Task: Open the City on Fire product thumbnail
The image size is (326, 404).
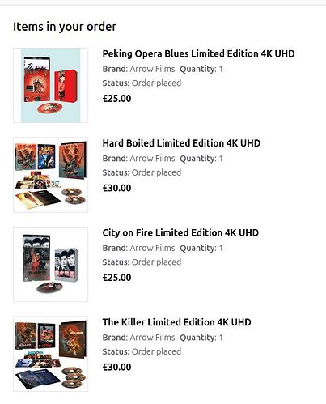Action: click(x=51, y=264)
